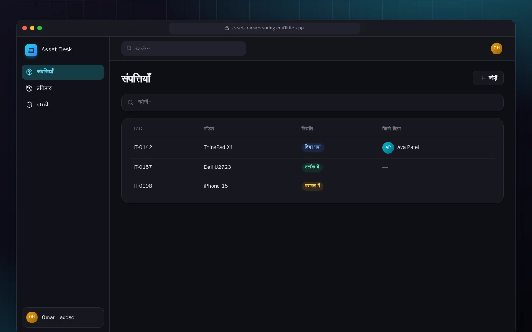
Task: Click the स्टॉक में status badge
Action: 312,167
